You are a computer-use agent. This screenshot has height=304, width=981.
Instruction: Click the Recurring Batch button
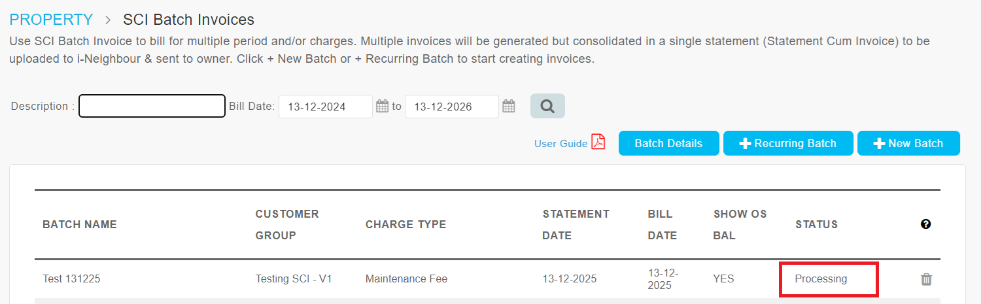point(788,143)
